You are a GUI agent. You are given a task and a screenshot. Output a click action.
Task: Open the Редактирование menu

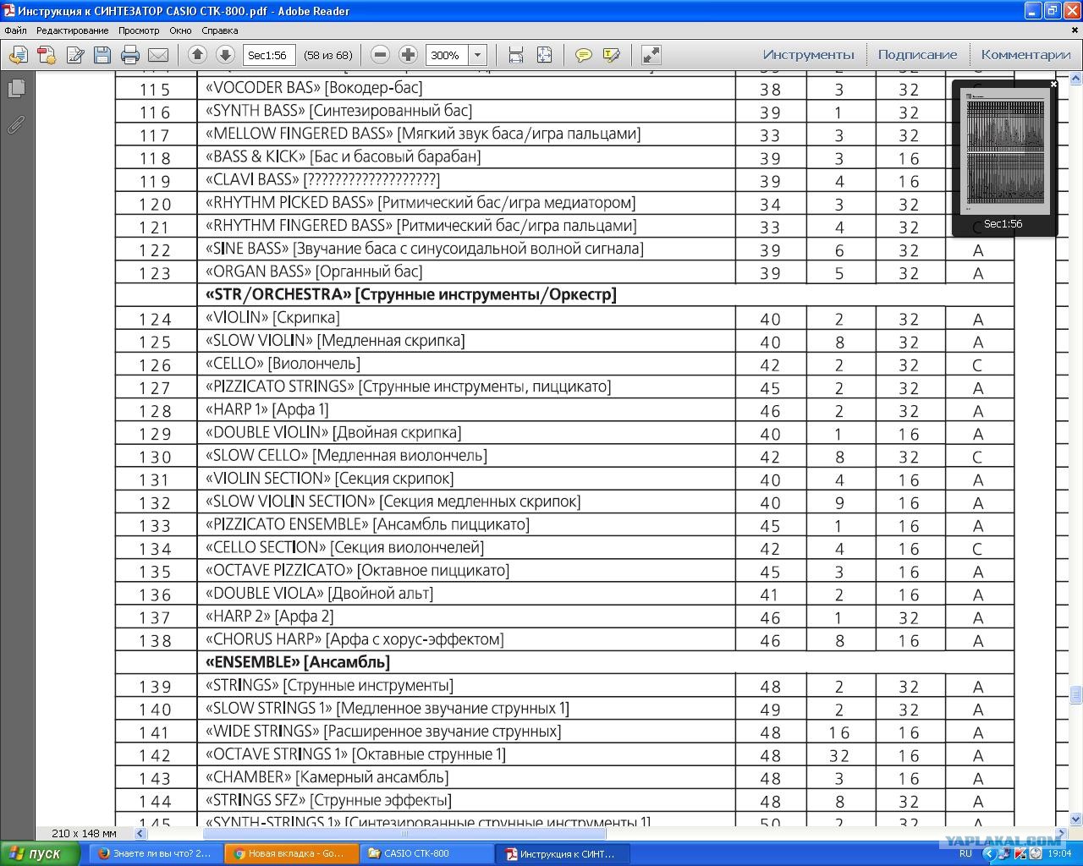point(72,30)
